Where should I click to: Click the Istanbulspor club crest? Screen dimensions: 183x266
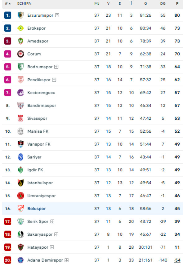tap(20, 183)
